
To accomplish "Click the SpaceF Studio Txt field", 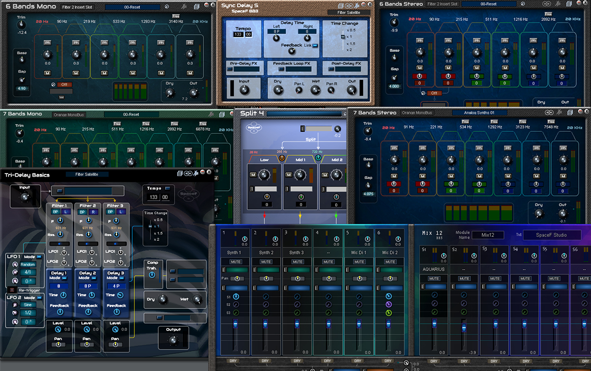I will click(552, 235).
